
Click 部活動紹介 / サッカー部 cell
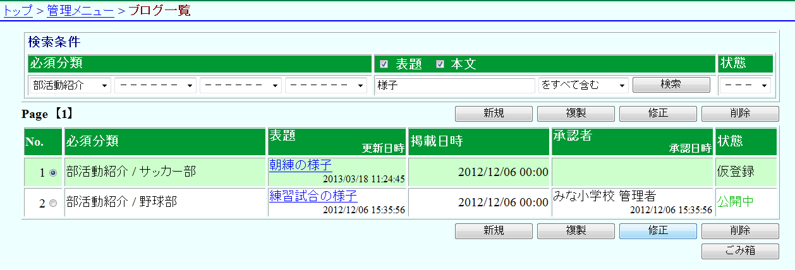165,172
